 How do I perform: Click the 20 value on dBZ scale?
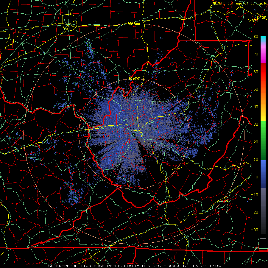[256, 142]
